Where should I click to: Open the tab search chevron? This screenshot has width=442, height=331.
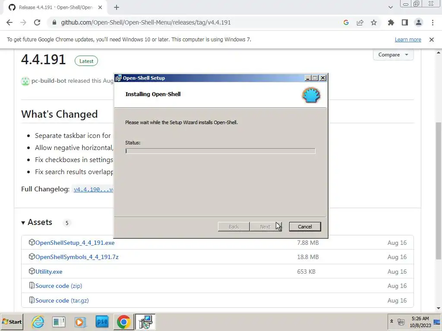click(x=390, y=7)
